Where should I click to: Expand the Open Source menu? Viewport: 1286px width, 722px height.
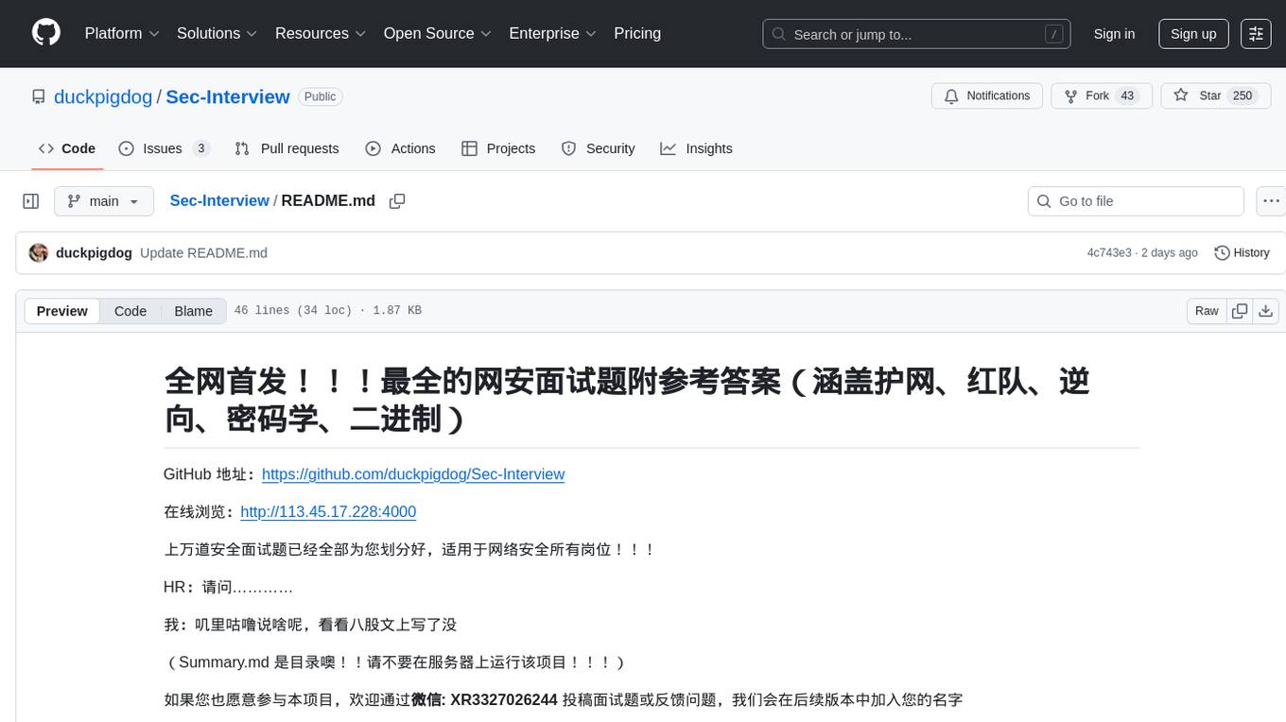(437, 33)
